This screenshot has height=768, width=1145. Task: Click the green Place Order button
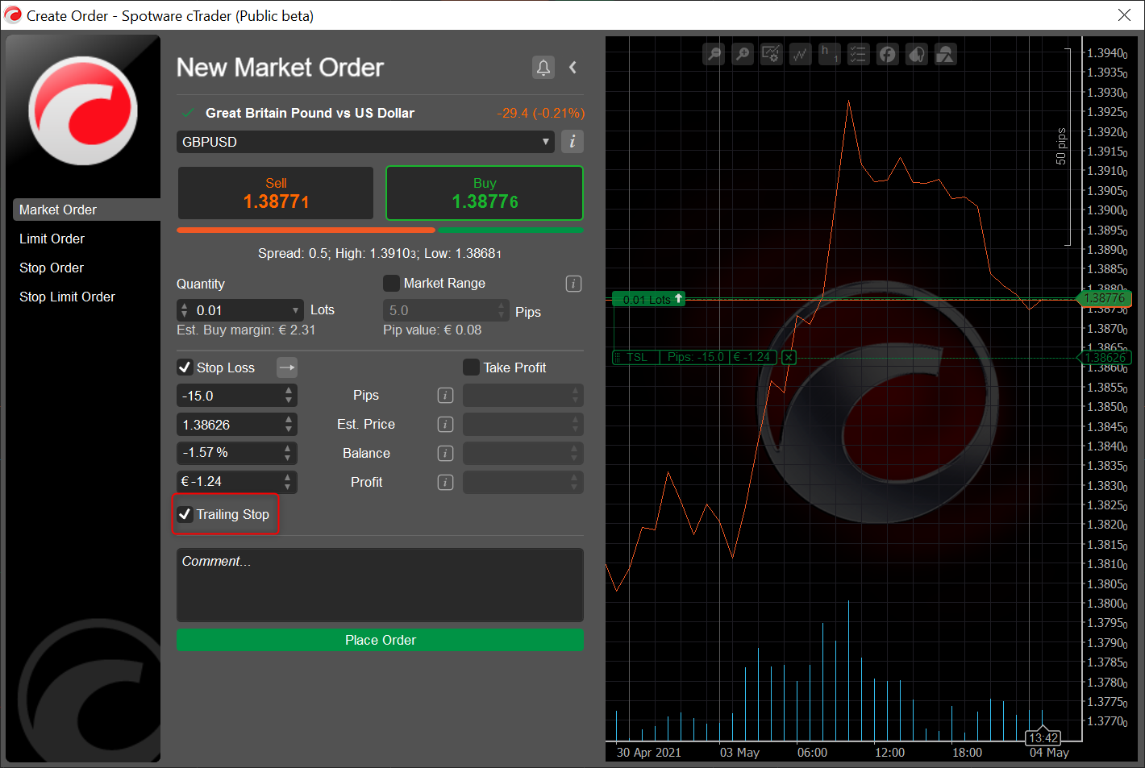[380, 640]
